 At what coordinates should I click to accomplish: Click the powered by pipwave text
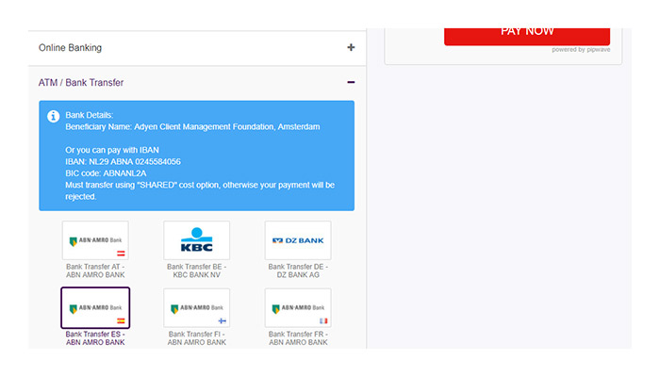tap(581, 50)
